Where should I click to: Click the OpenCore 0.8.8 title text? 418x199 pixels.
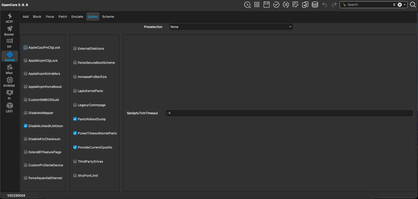(x=15, y=5)
